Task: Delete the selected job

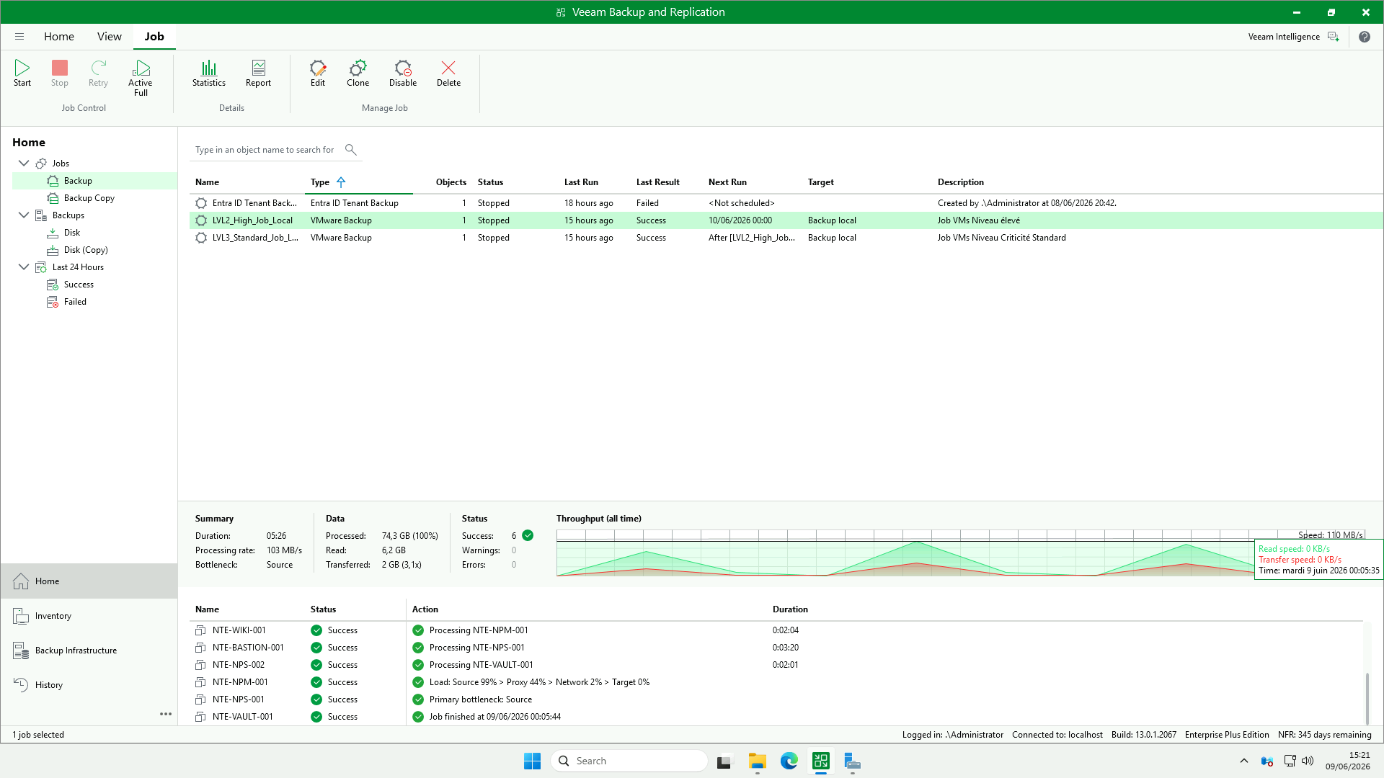Action: (448, 73)
